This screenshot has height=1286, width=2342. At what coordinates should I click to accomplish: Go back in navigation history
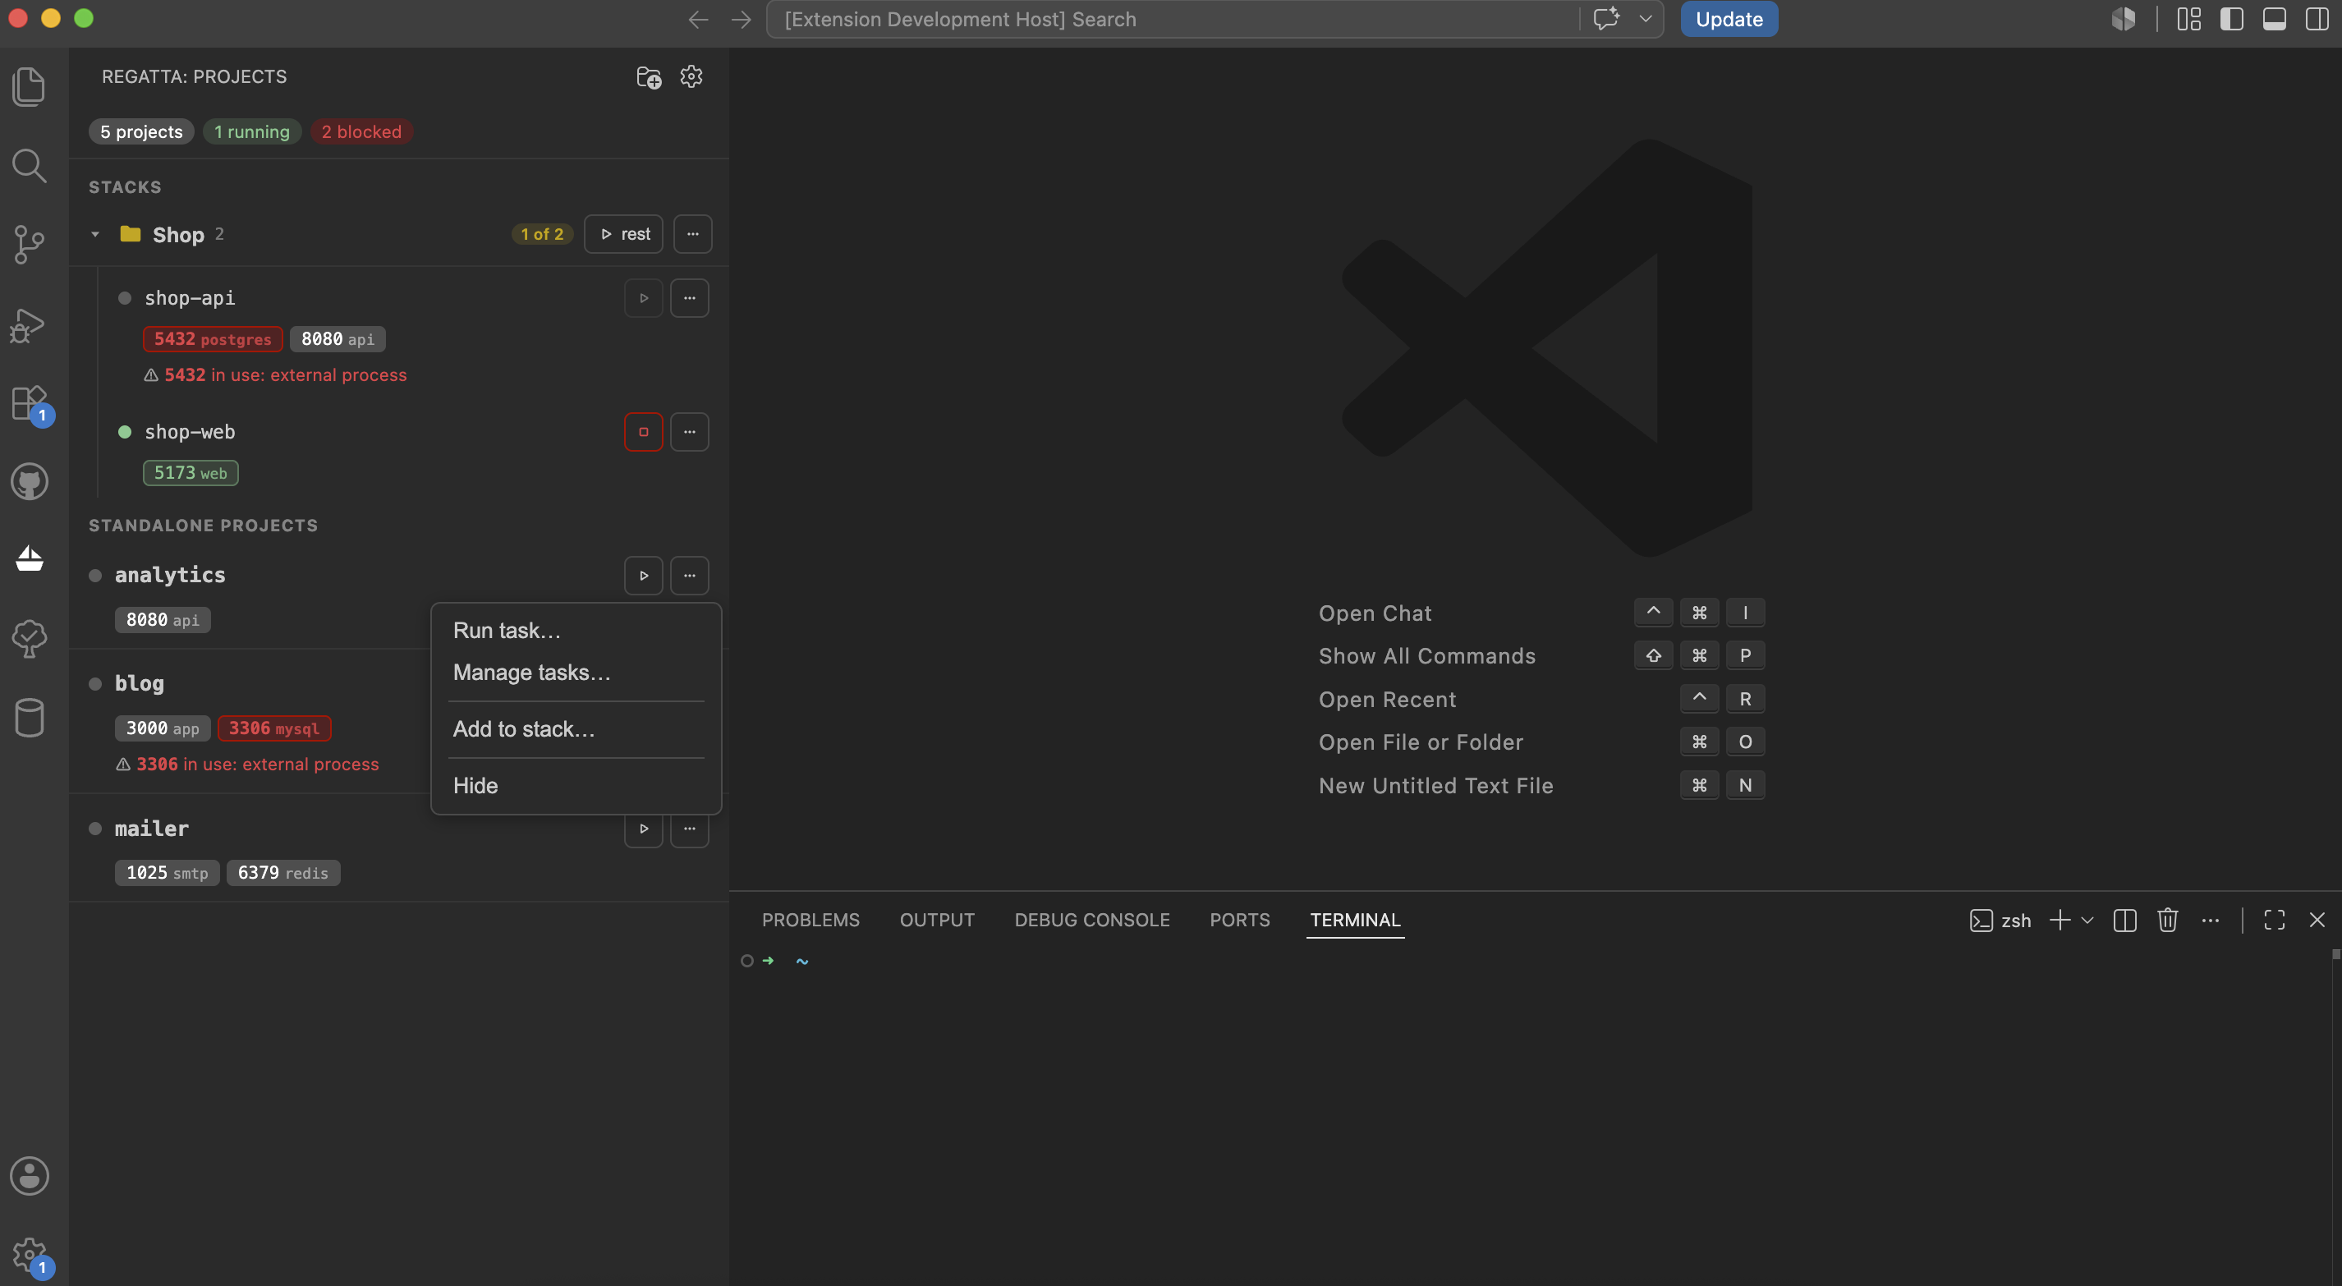click(698, 19)
